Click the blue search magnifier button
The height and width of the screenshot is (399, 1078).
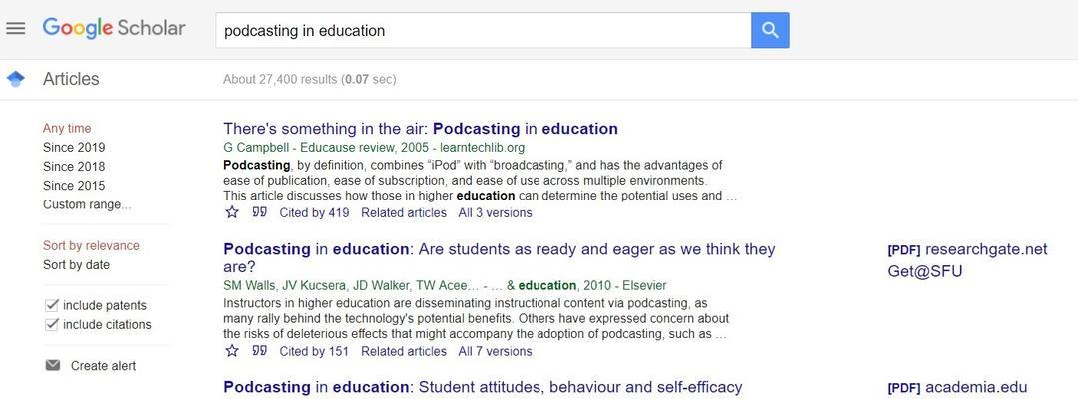tap(770, 30)
